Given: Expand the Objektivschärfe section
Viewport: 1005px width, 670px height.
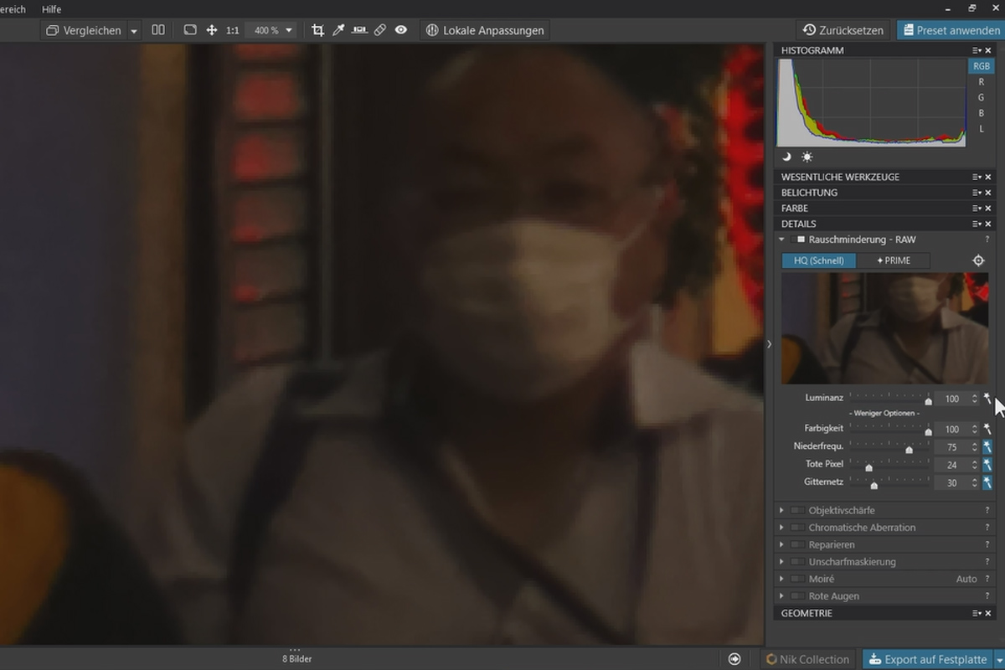Looking at the screenshot, I should click(781, 510).
